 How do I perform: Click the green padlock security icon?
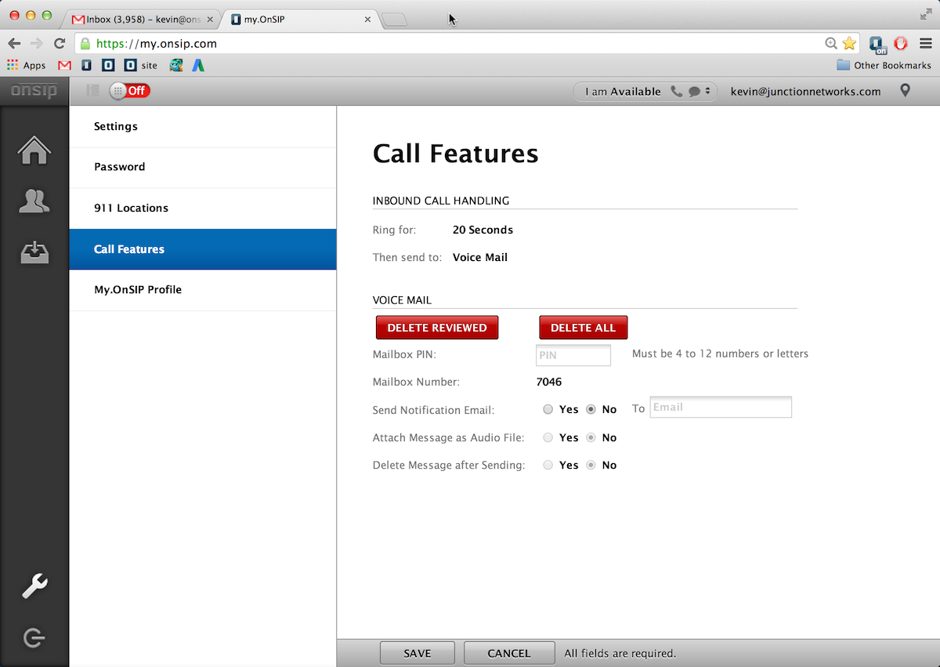click(85, 44)
